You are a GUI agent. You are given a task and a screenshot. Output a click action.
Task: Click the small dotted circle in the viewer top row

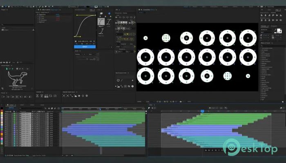tap(166, 38)
